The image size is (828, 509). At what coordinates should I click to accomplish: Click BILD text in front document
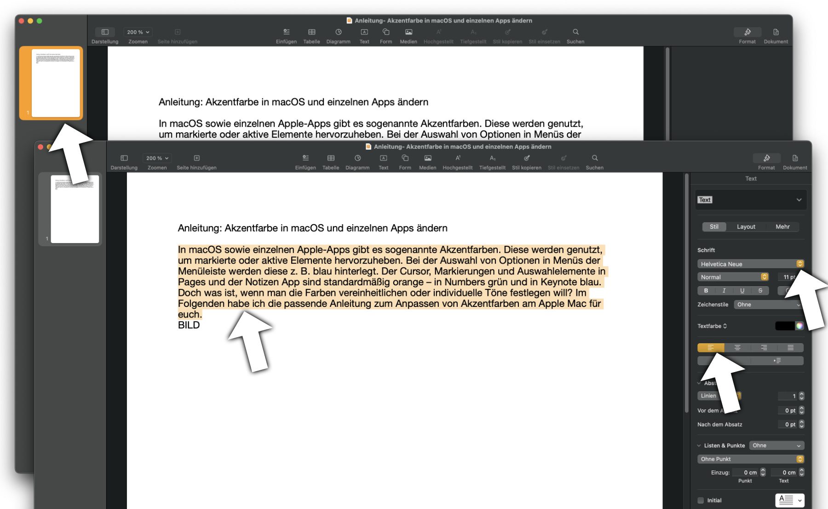[189, 325]
